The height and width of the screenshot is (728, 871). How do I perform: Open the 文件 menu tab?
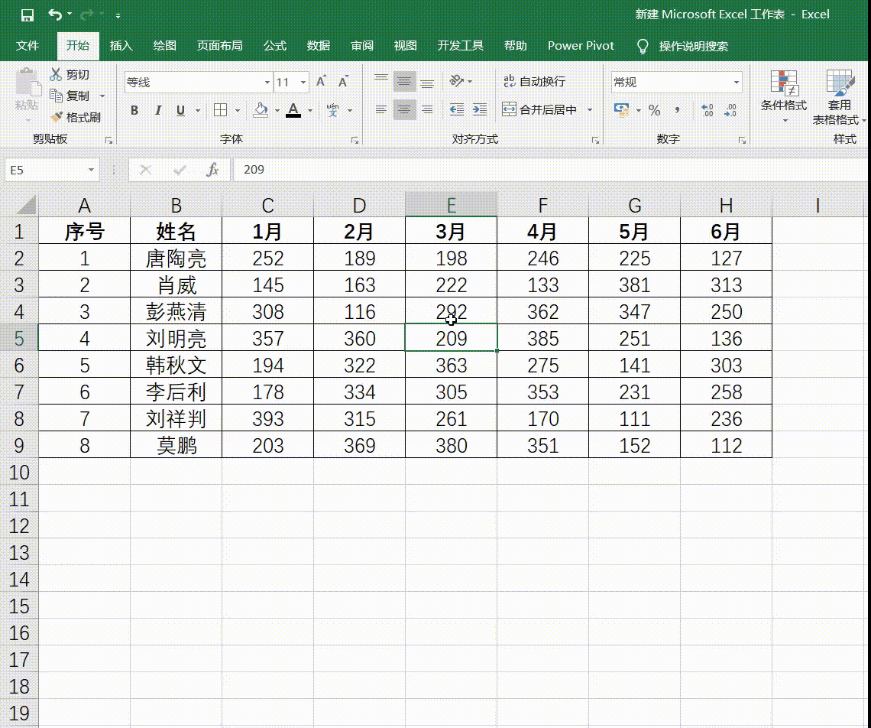coord(28,46)
